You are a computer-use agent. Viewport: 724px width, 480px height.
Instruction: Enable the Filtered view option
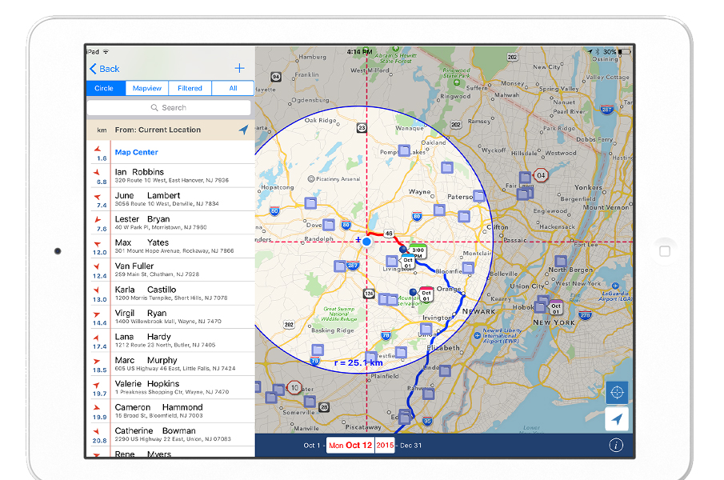[x=190, y=88]
